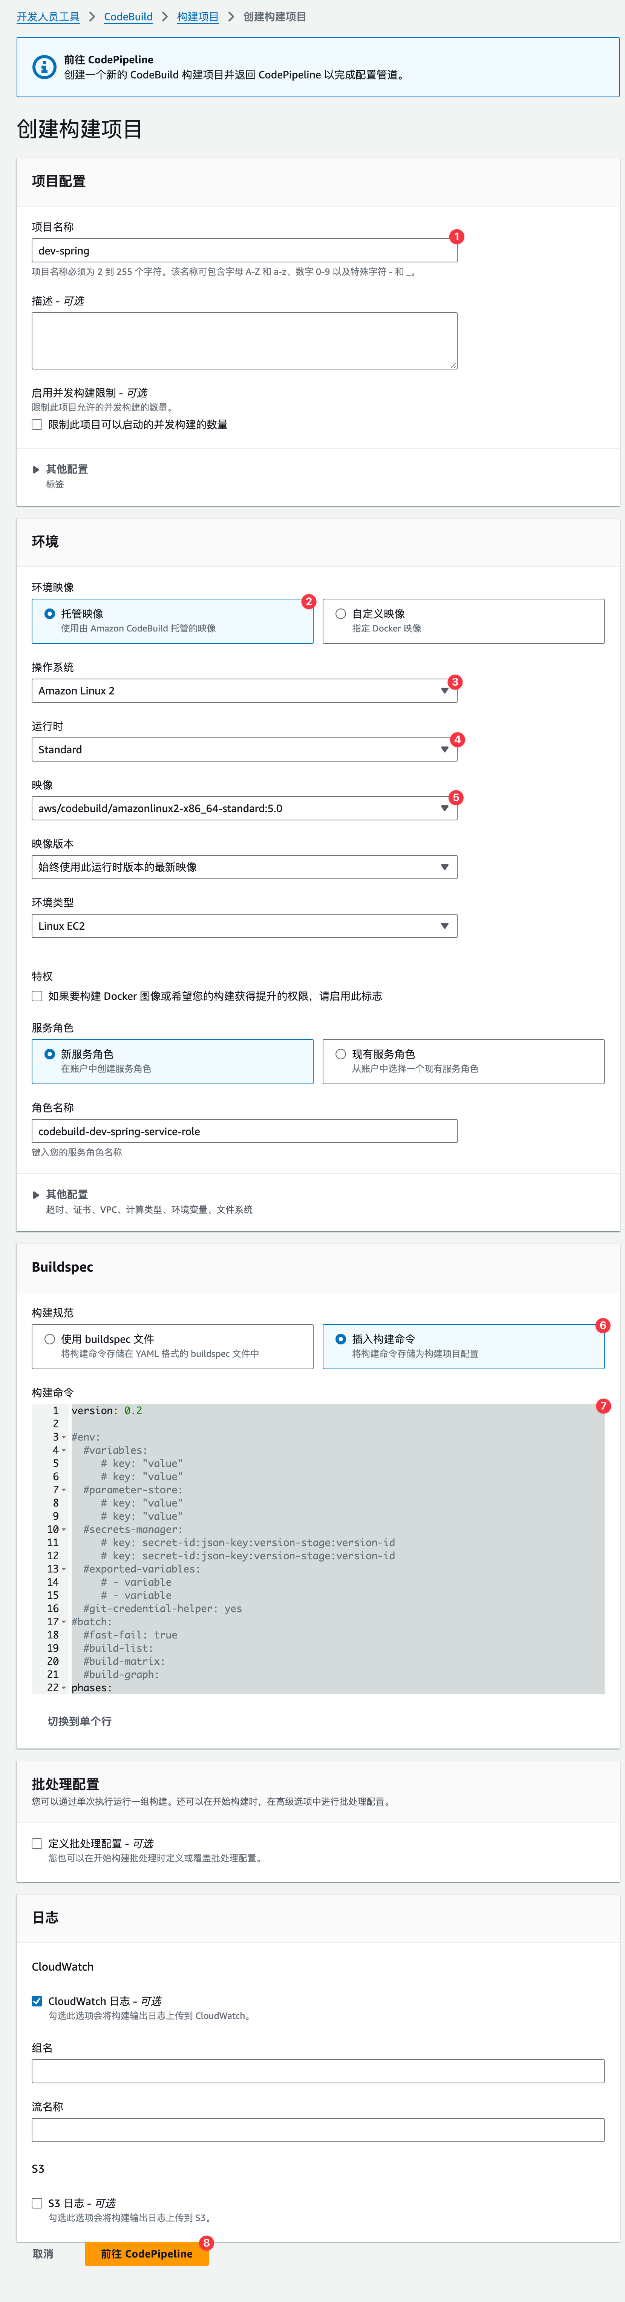625x2302 pixels.
Task: Click the 取消 button
Action: 43,2254
